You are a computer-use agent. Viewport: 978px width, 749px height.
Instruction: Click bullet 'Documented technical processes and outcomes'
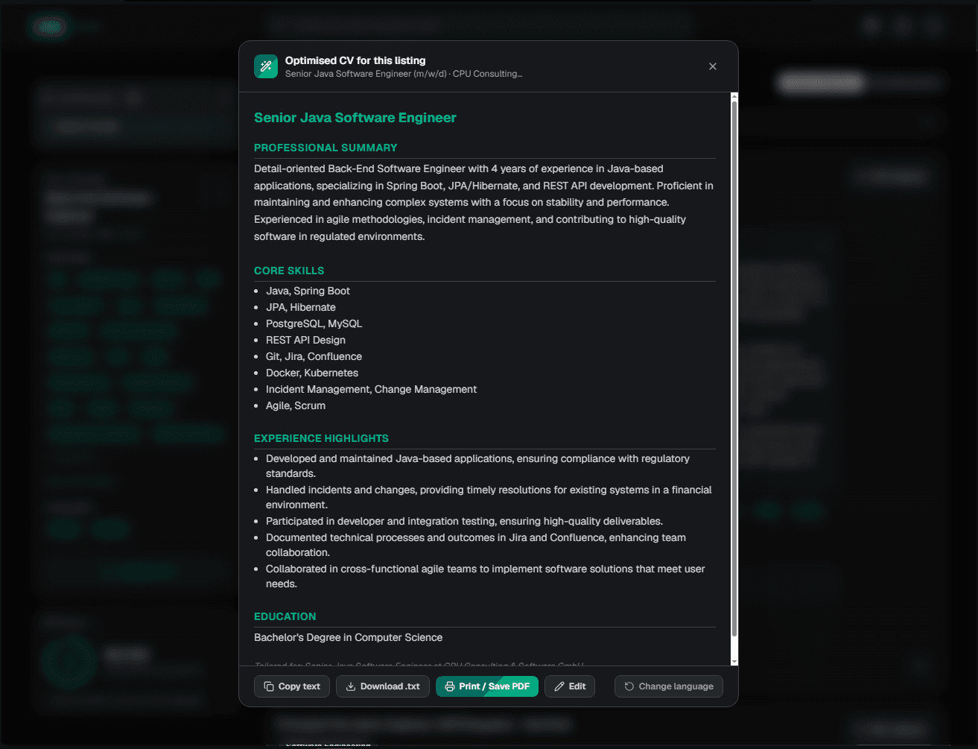[476, 545]
